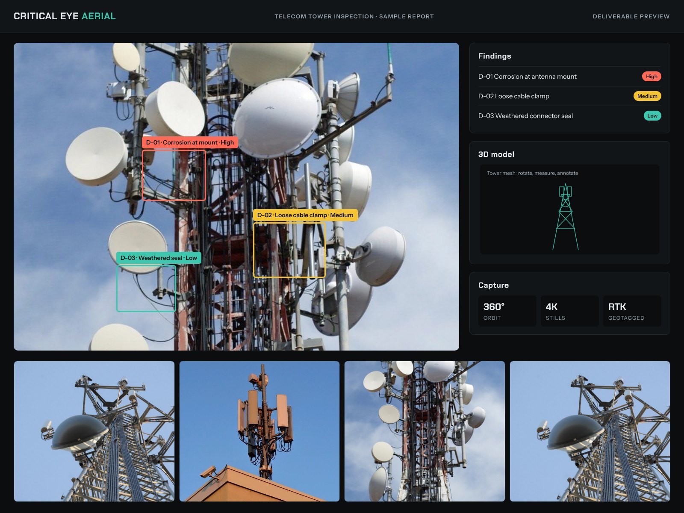Screen dimensions: 684x513
Task: Click the D-03 Weathered seal annotation label
Action: pyautogui.click(x=159, y=258)
